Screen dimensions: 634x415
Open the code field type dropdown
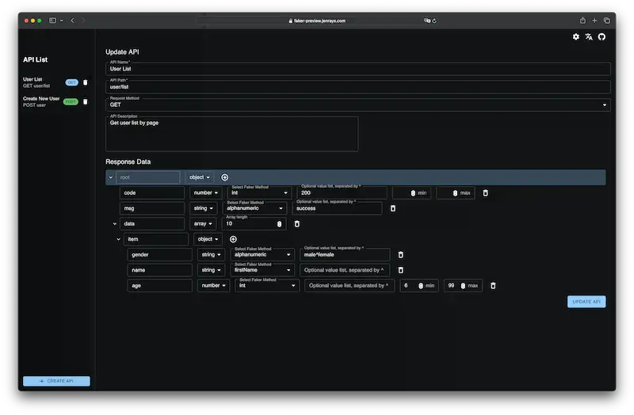click(205, 192)
